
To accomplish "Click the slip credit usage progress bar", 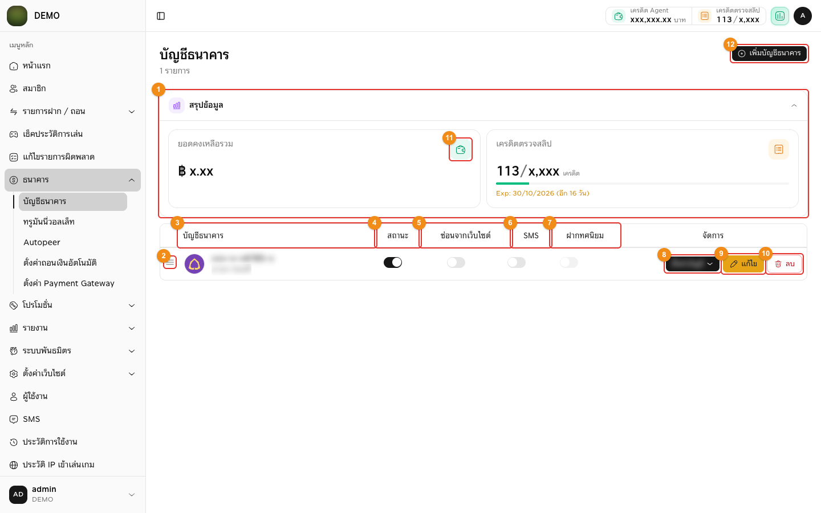I will pyautogui.click(x=643, y=184).
